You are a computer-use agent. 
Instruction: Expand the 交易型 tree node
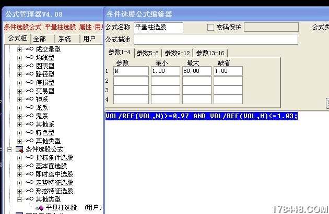[19, 92]
